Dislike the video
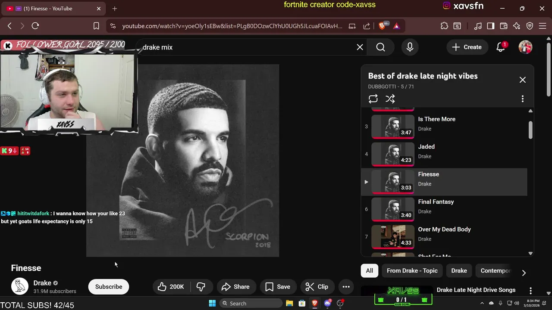This screenshot has width=552, height=310. [201, 287]
